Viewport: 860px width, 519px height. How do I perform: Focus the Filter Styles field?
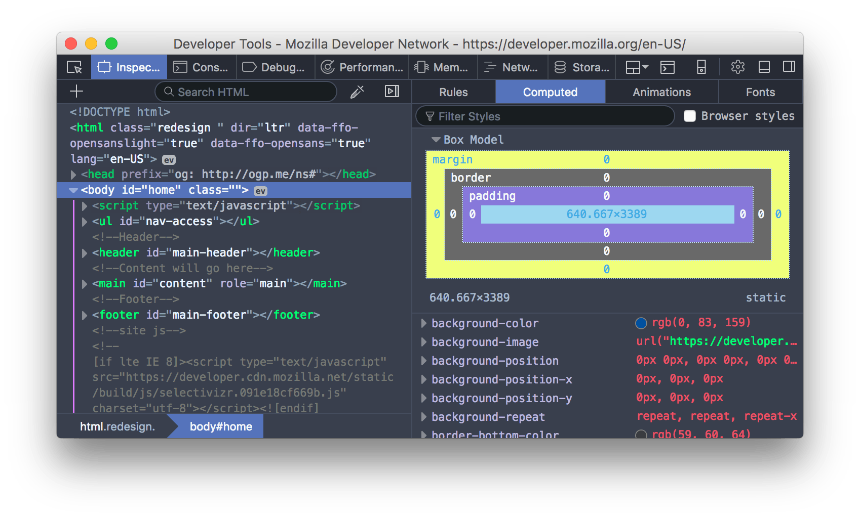click(x=545, y=116)
